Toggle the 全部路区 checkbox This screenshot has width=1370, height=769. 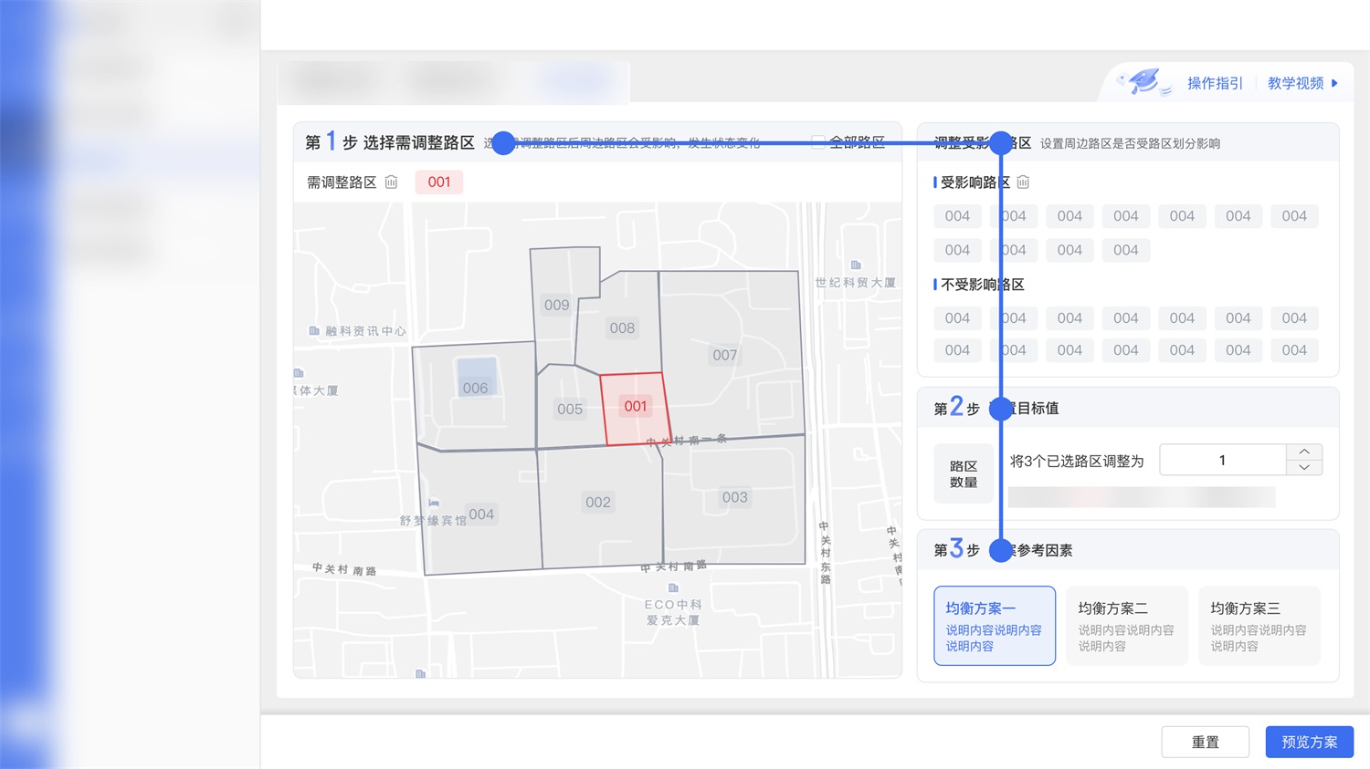pyautogui.click(x=818, y=142)
